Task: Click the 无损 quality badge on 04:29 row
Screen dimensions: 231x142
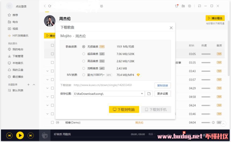Action: click(x=219, y=88)
